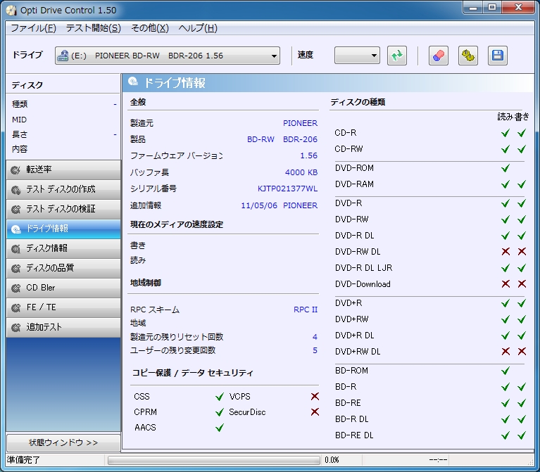Click the 11/05/06 PIONEER additional info

click(280, 205)
